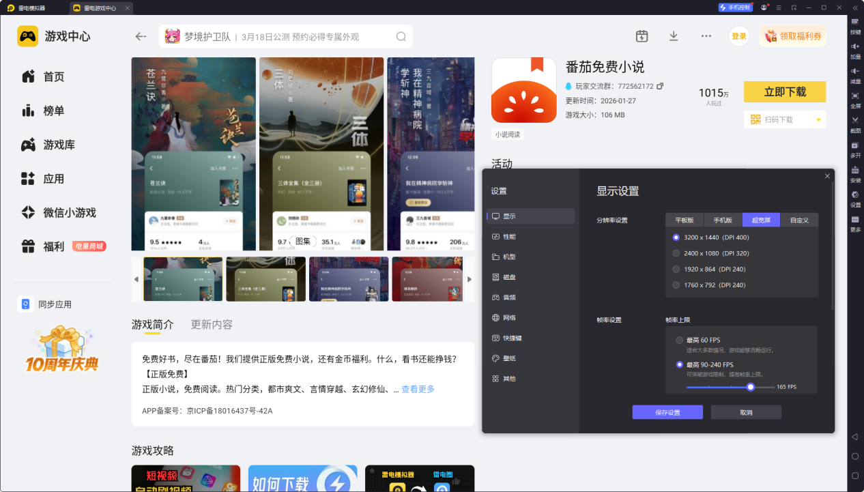Viewport: 864px width, 492px height.
Task: Click the 全屏 fullscreen icon
Action: (855, 96)
